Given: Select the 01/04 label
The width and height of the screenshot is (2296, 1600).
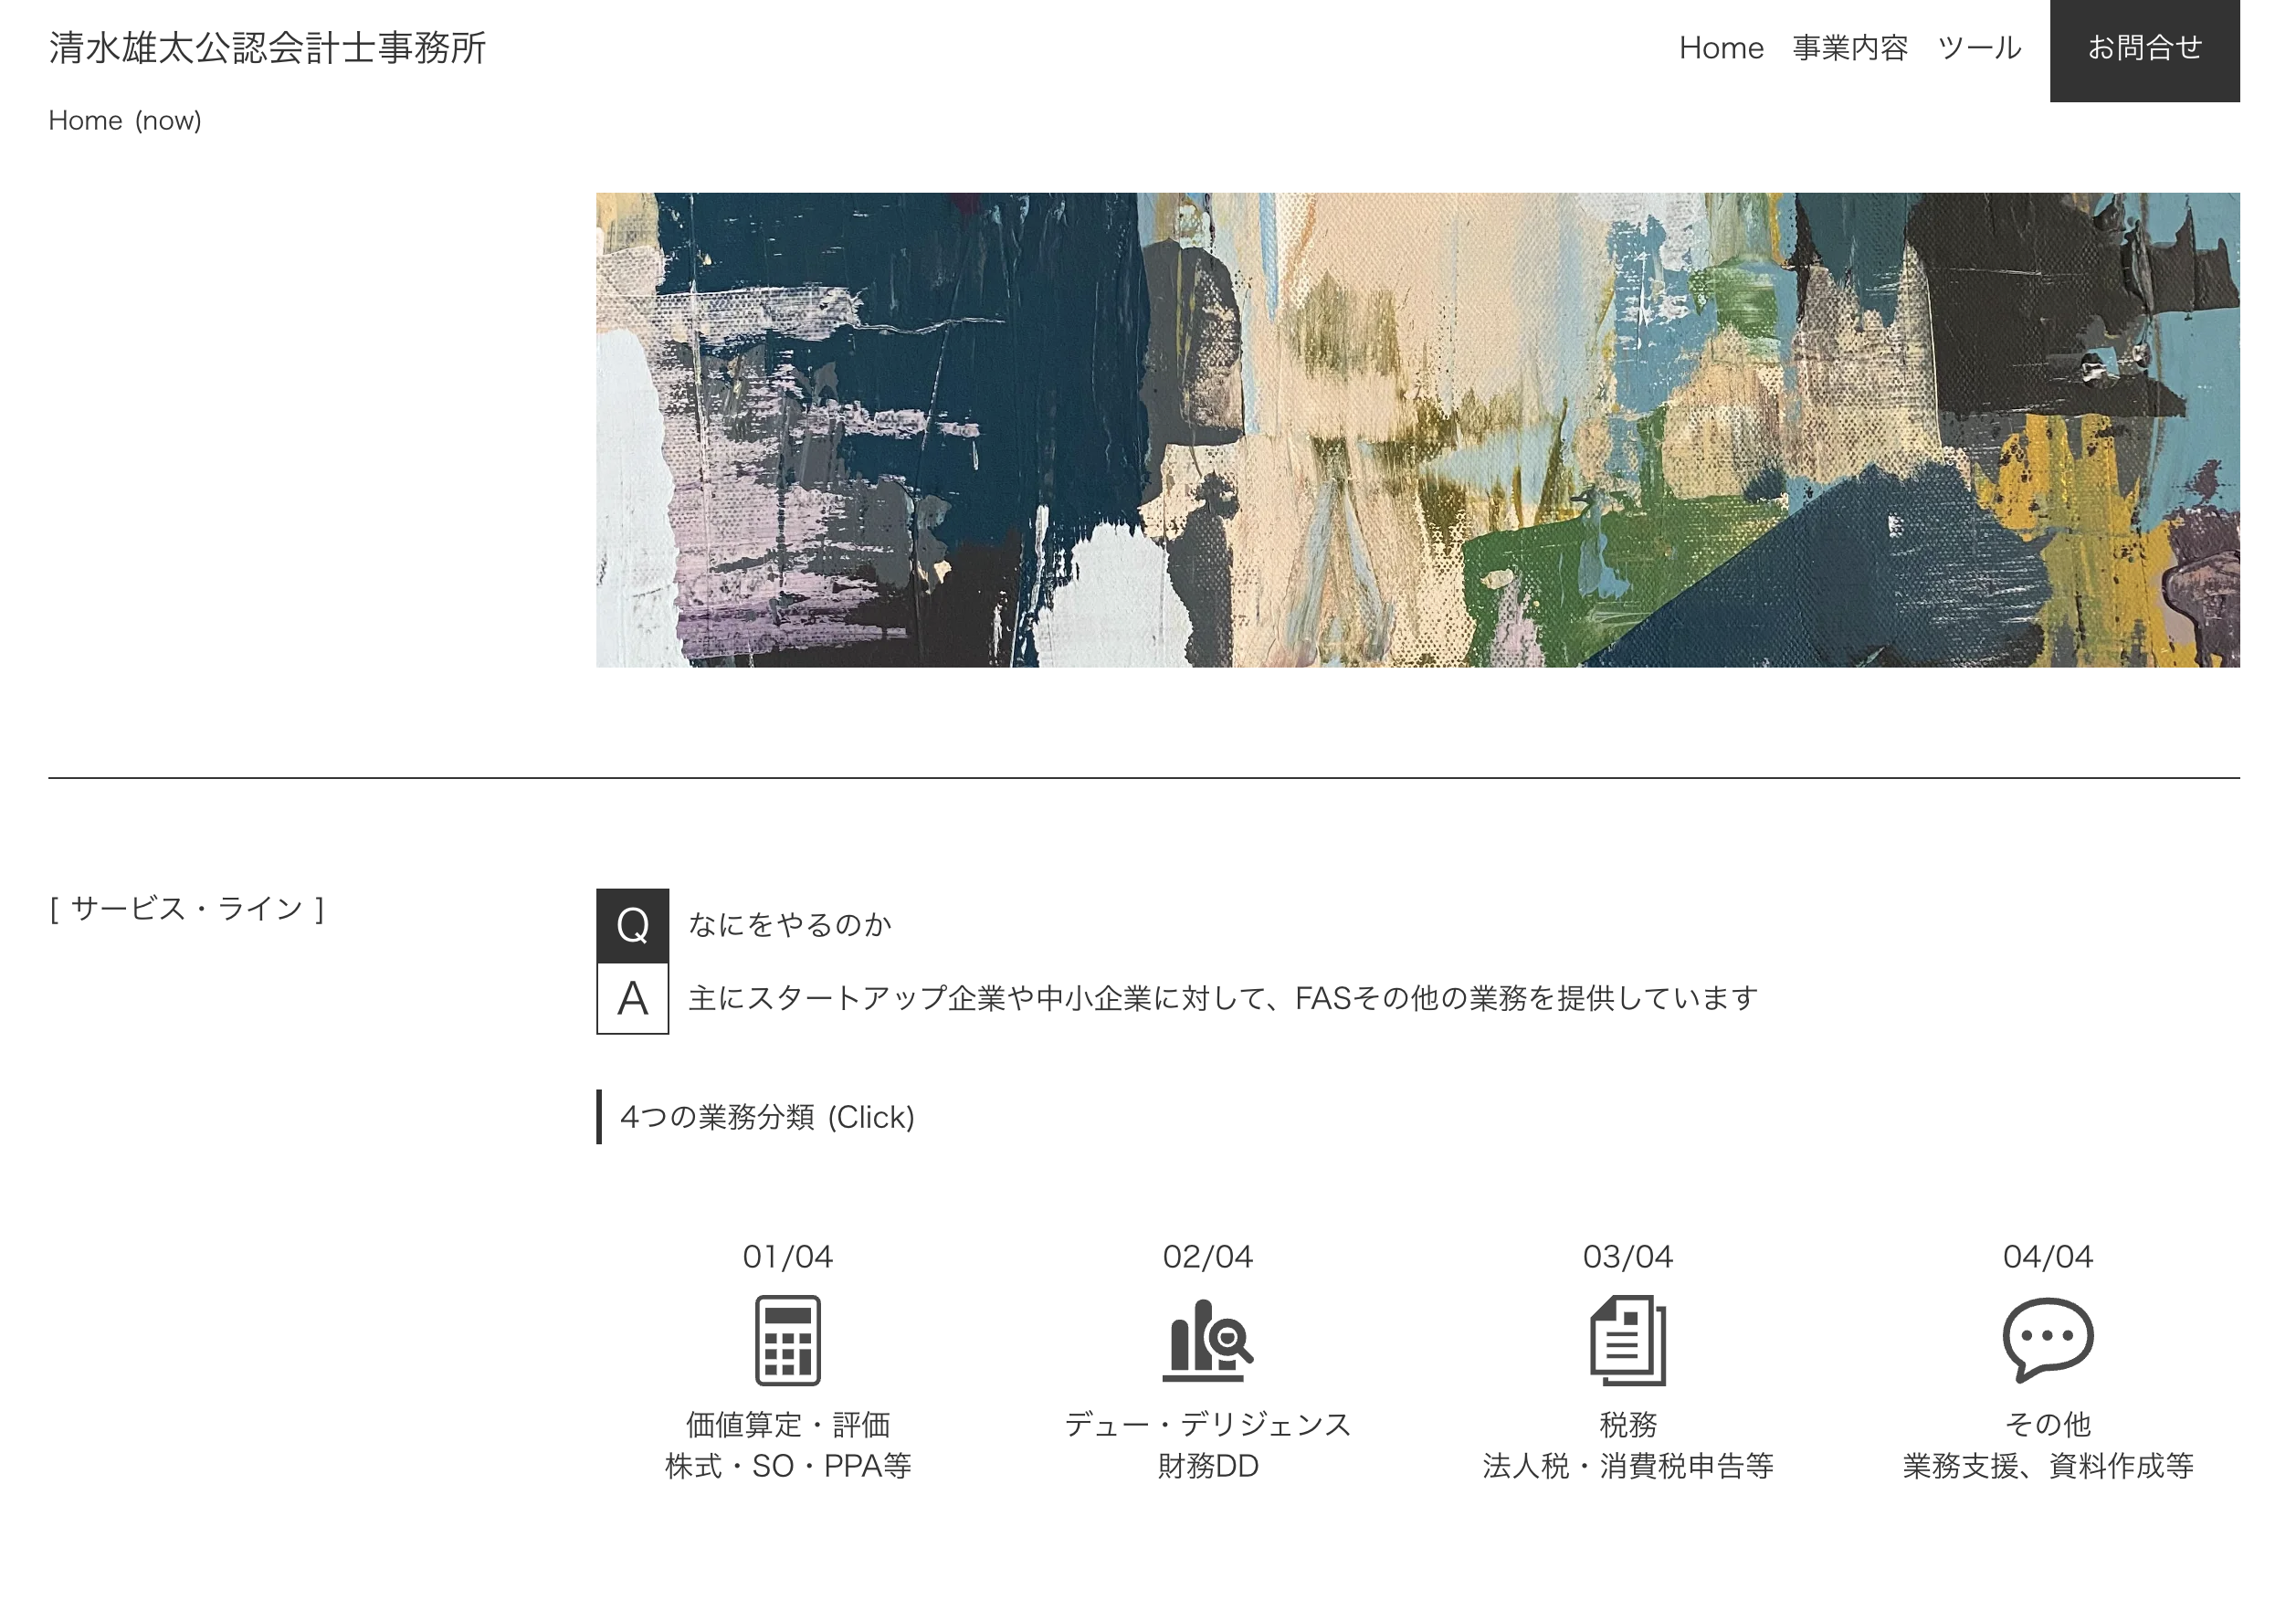Looking at the screenshot, I should coord(787,1257).
